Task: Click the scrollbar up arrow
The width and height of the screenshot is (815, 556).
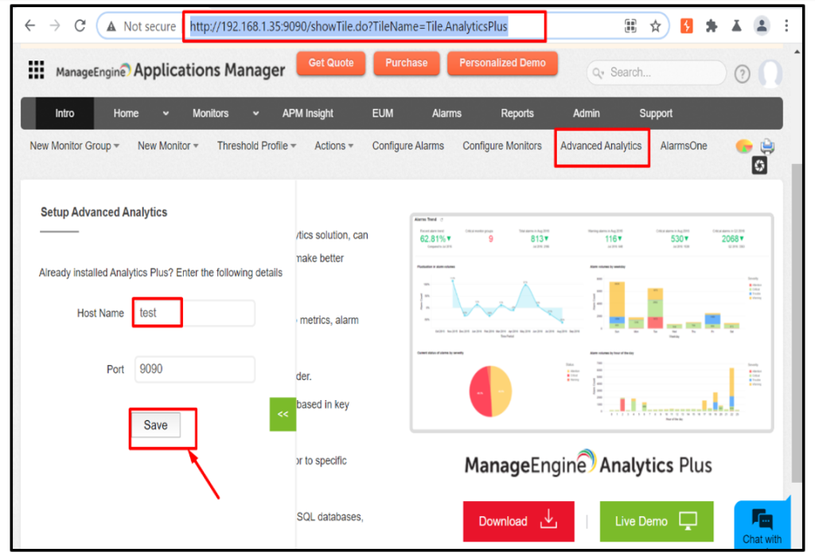Action: [797, 52]
